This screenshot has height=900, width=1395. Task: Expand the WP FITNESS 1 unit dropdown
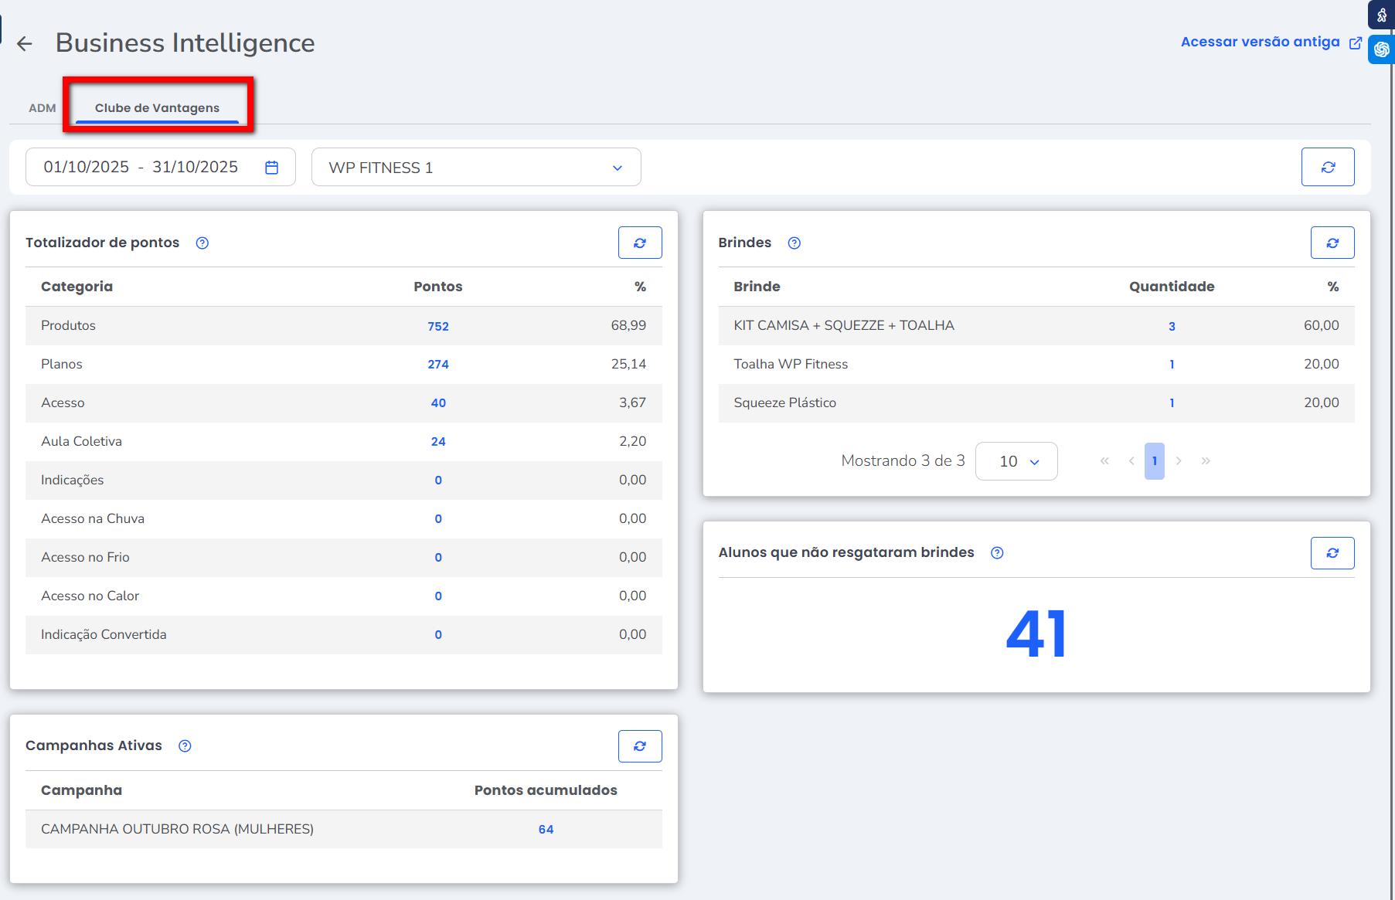pyautogui.click(x=475, y=168)
